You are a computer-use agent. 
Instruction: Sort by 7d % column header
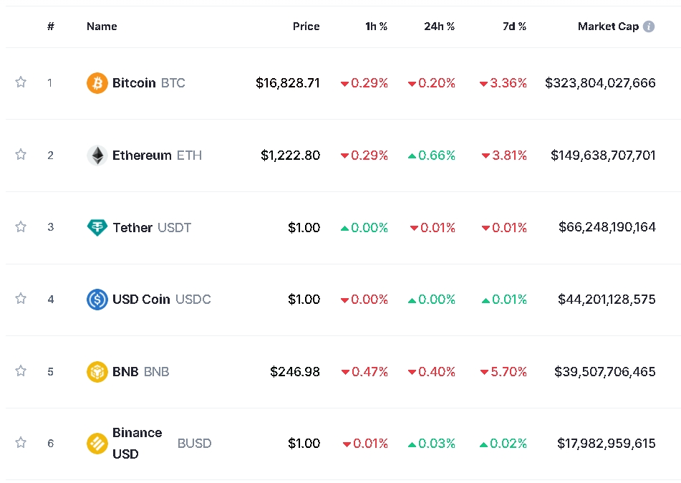click(514, 26)
